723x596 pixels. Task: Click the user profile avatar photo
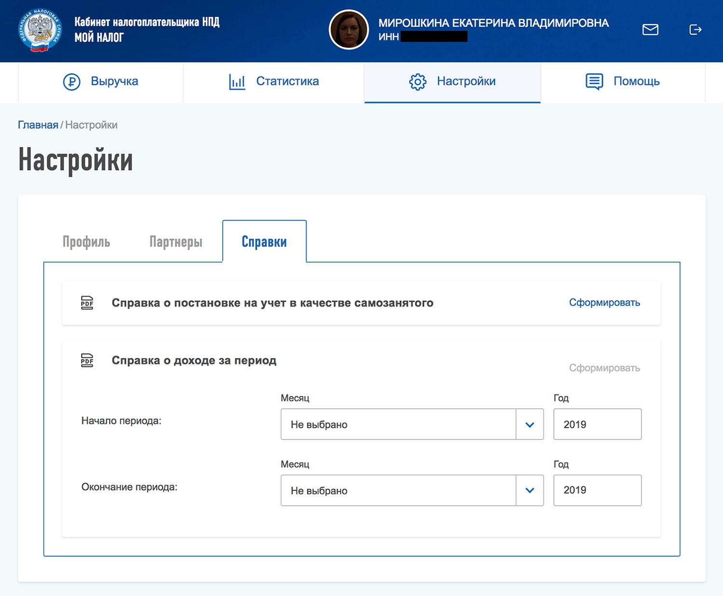[x=348, y=30]
